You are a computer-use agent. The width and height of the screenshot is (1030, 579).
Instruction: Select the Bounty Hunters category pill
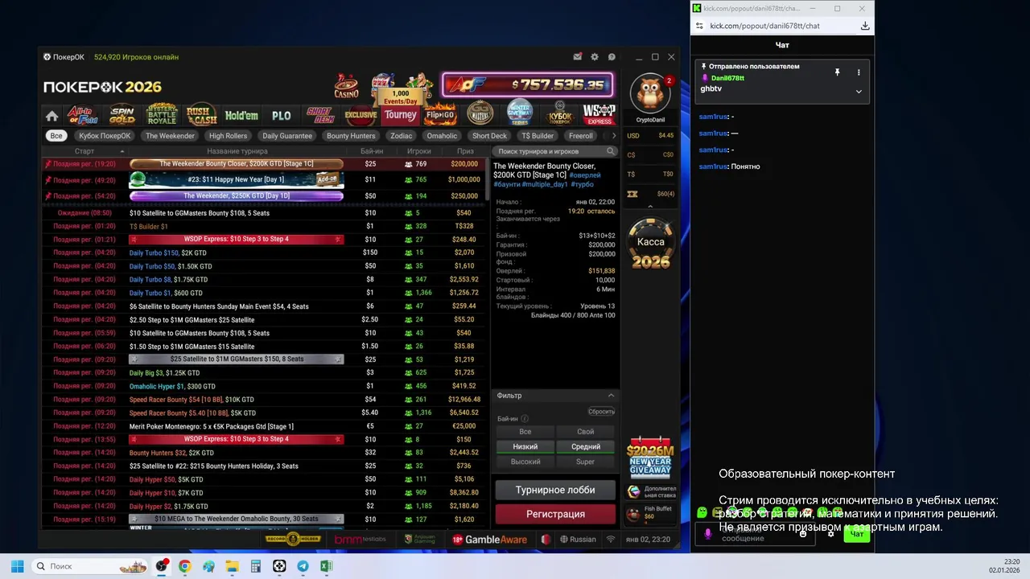[351, 136]
